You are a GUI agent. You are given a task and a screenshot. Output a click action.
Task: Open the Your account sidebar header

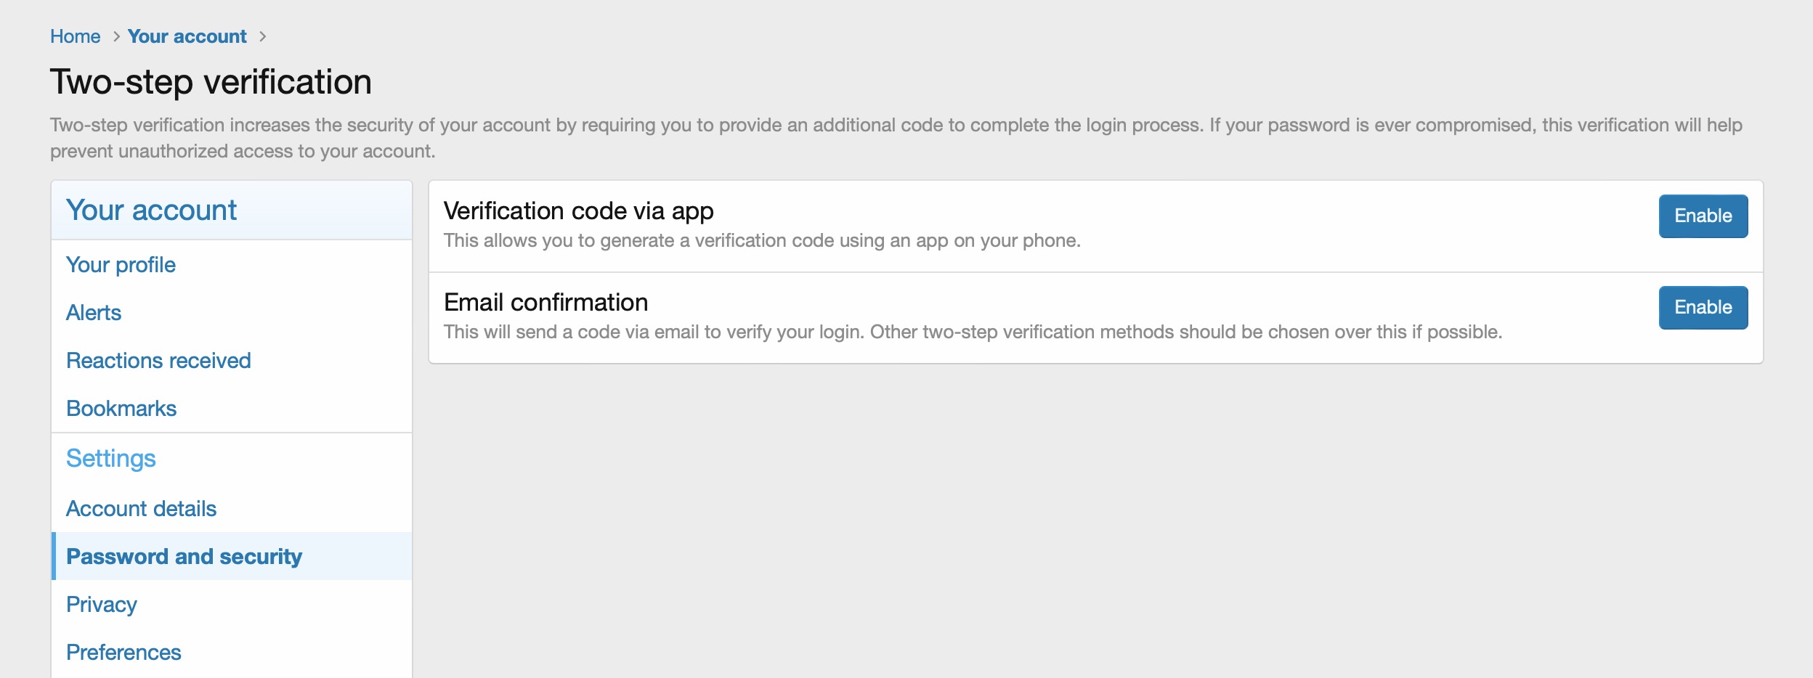coord(151,211)
